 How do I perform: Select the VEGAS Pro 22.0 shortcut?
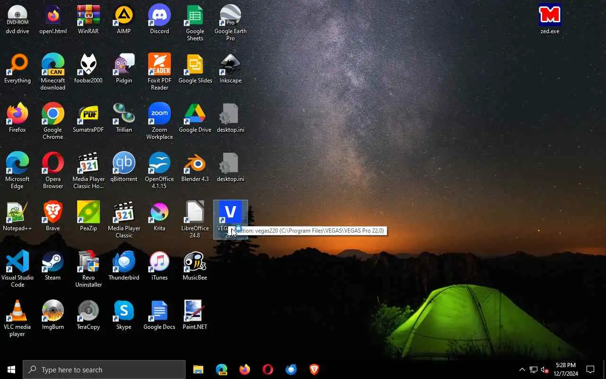pyautogui.click(x=231, y=220)
